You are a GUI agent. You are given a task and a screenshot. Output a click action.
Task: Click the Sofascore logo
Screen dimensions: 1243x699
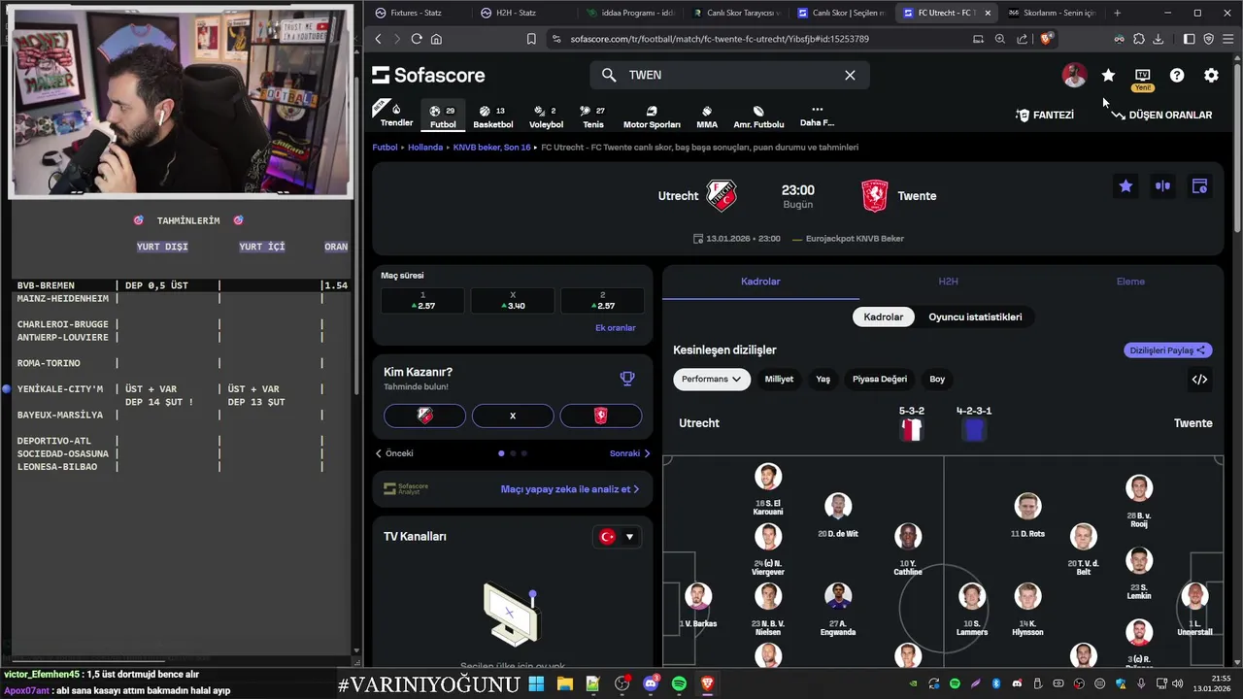[x=428, y=75]
